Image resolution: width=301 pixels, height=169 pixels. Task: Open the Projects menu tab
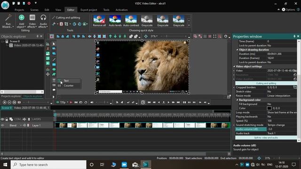pyautogui.click(x=19, y=10)
